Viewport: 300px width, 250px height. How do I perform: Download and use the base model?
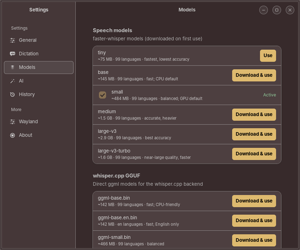pos(254,75)
